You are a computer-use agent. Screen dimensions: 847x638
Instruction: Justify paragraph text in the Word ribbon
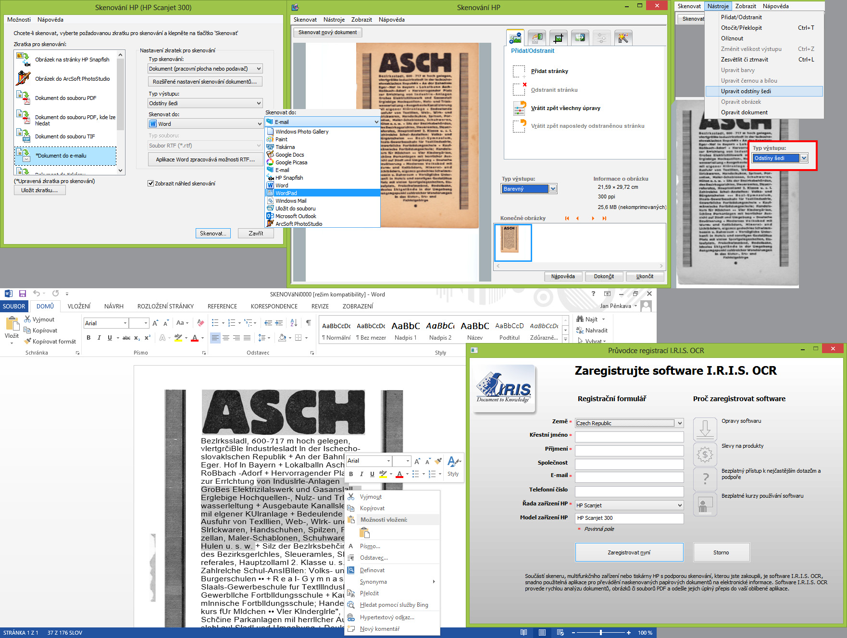[247, 338]
